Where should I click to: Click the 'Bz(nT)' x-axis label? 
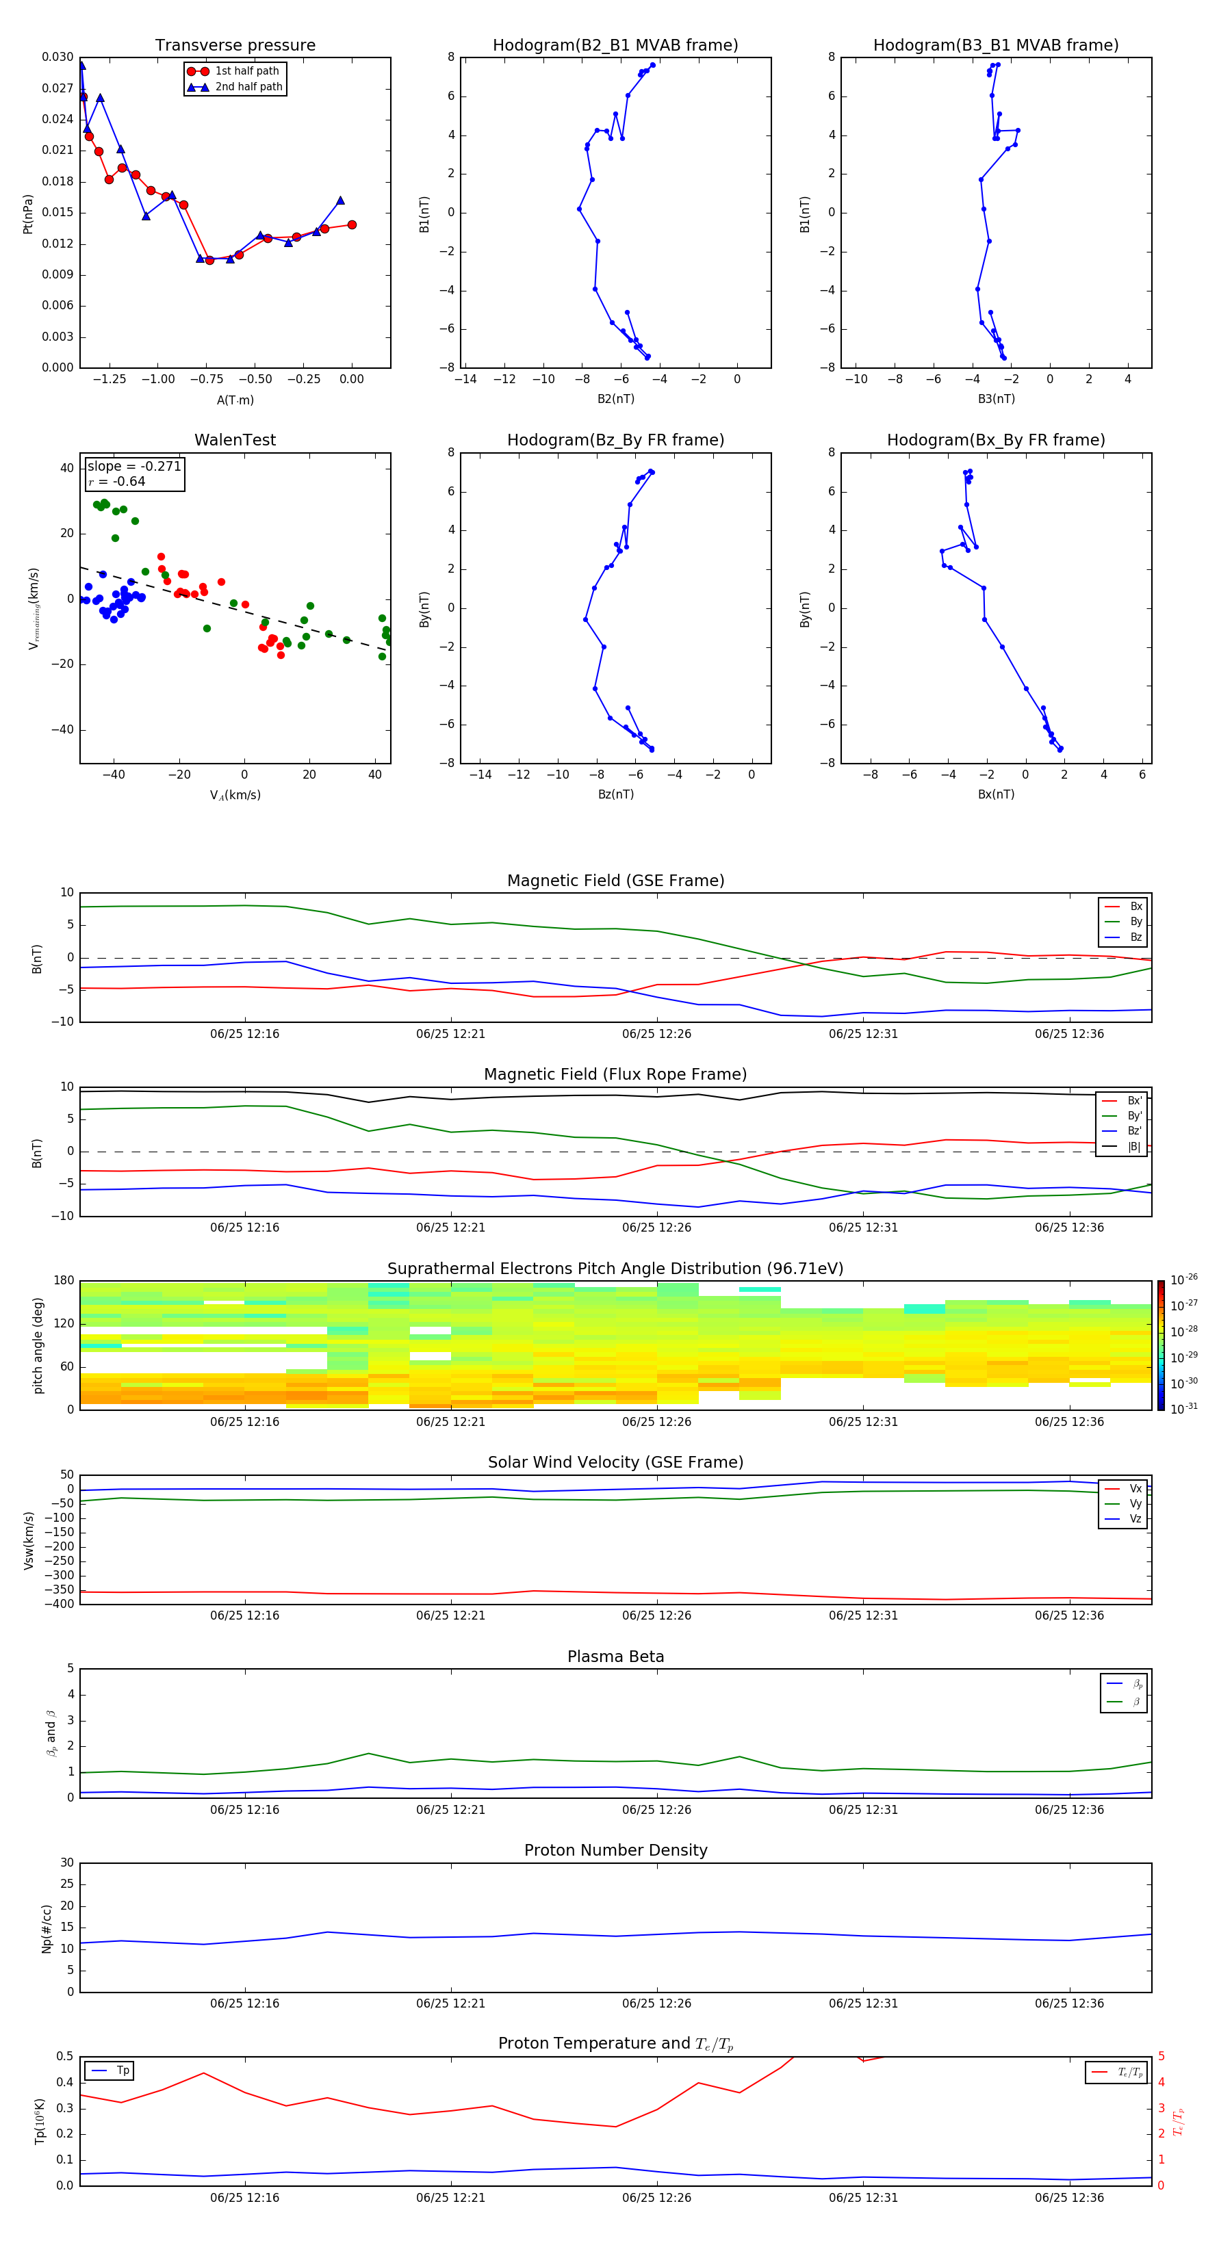coord(615,794)
